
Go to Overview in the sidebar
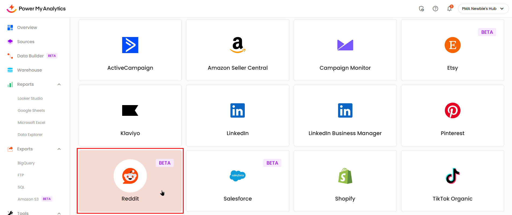point(27,27)
